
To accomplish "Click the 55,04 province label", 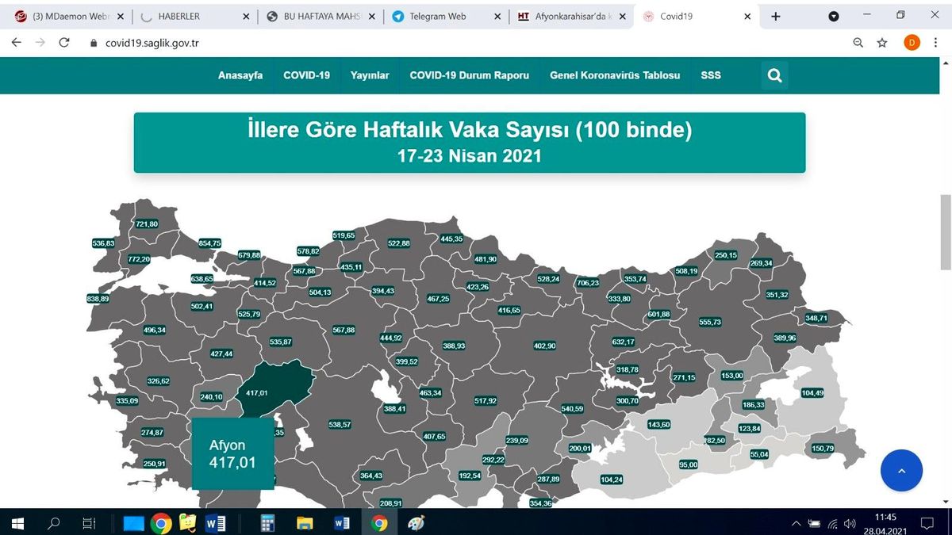I will pos(759,454).
